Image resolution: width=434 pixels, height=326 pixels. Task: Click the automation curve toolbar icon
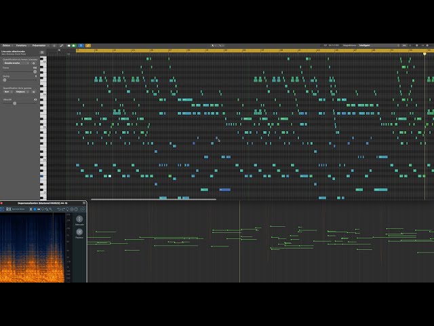click(62, 46)
